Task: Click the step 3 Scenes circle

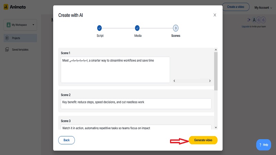Action: point(176,28)
